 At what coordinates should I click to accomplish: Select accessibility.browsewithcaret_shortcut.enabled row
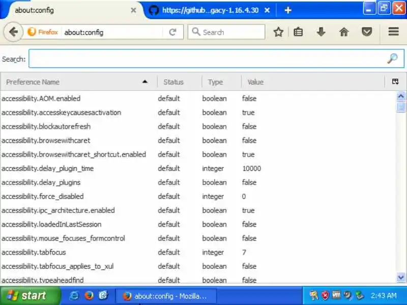(198, 155)
